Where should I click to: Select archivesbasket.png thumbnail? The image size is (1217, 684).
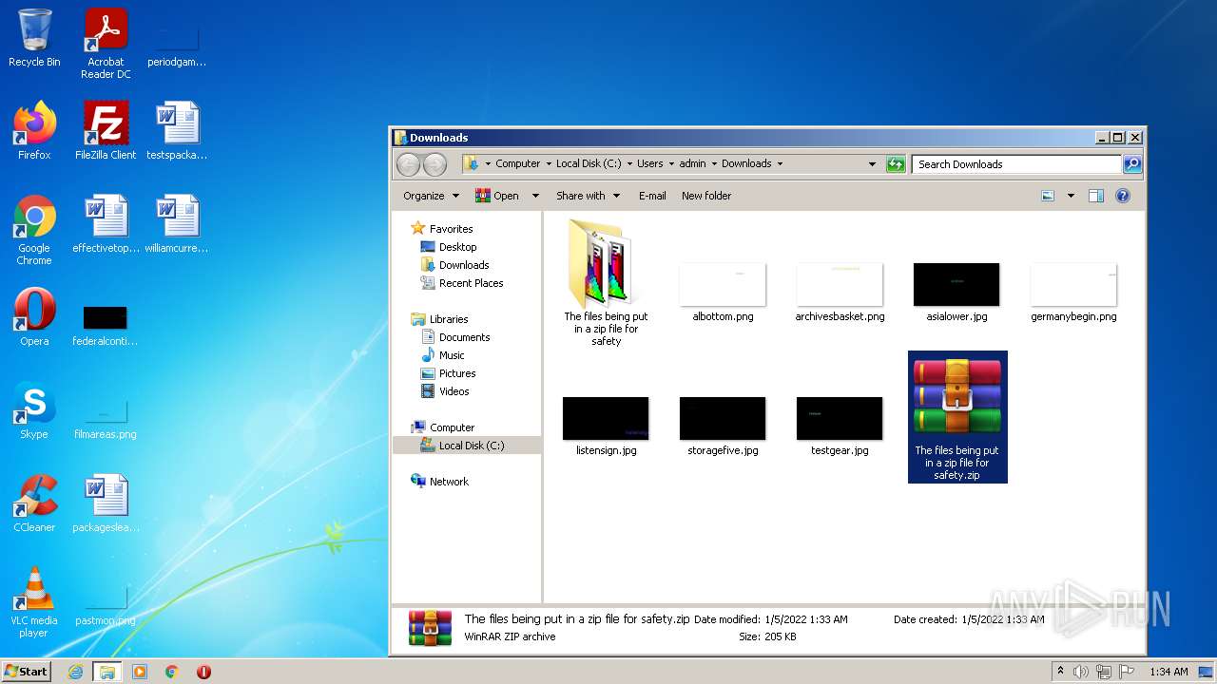tap(840, 292)
